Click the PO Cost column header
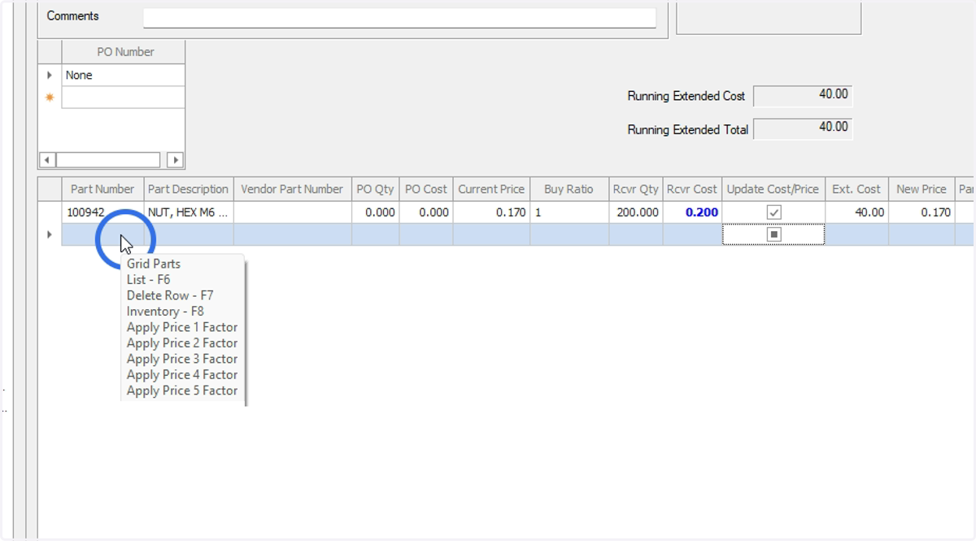Viewport: 976px width, 541px height. pyautogui.click(x=426, y=189)
